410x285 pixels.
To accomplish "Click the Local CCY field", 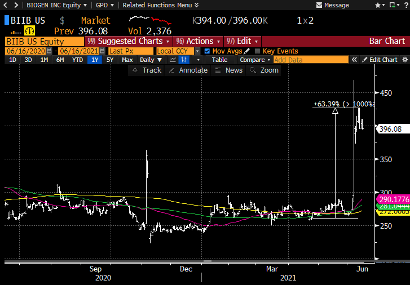I will [176, 51].
